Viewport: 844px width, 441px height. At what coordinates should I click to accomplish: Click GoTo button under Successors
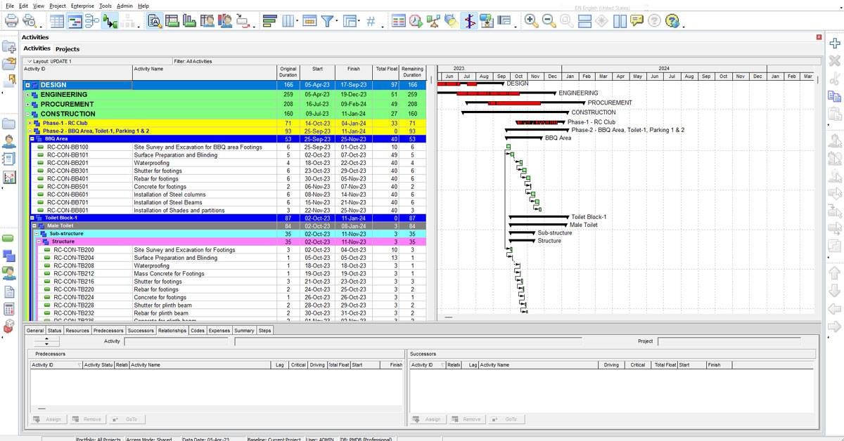(506, 419)
